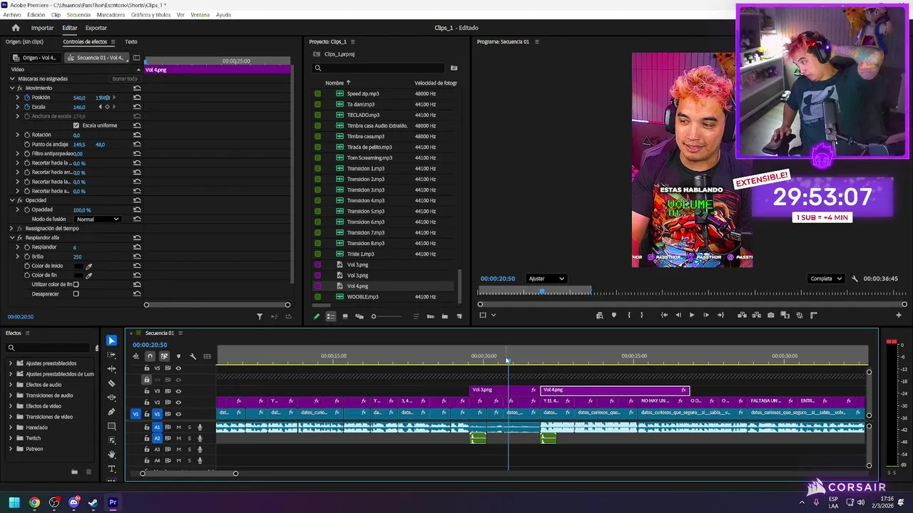Switch project panel to list view
The height and width of the screenshot is (513, 913).
(331, 316)
